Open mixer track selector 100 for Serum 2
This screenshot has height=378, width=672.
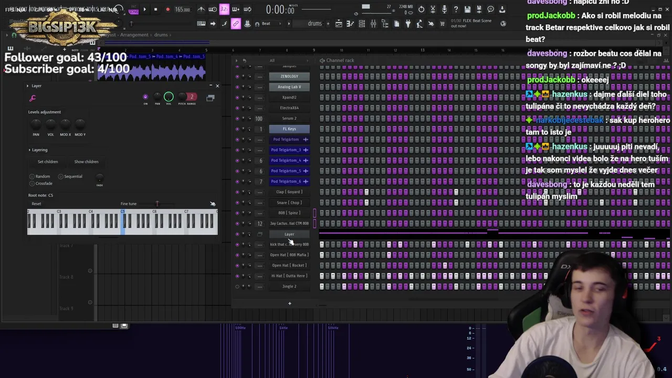click(x=259, y=118)
